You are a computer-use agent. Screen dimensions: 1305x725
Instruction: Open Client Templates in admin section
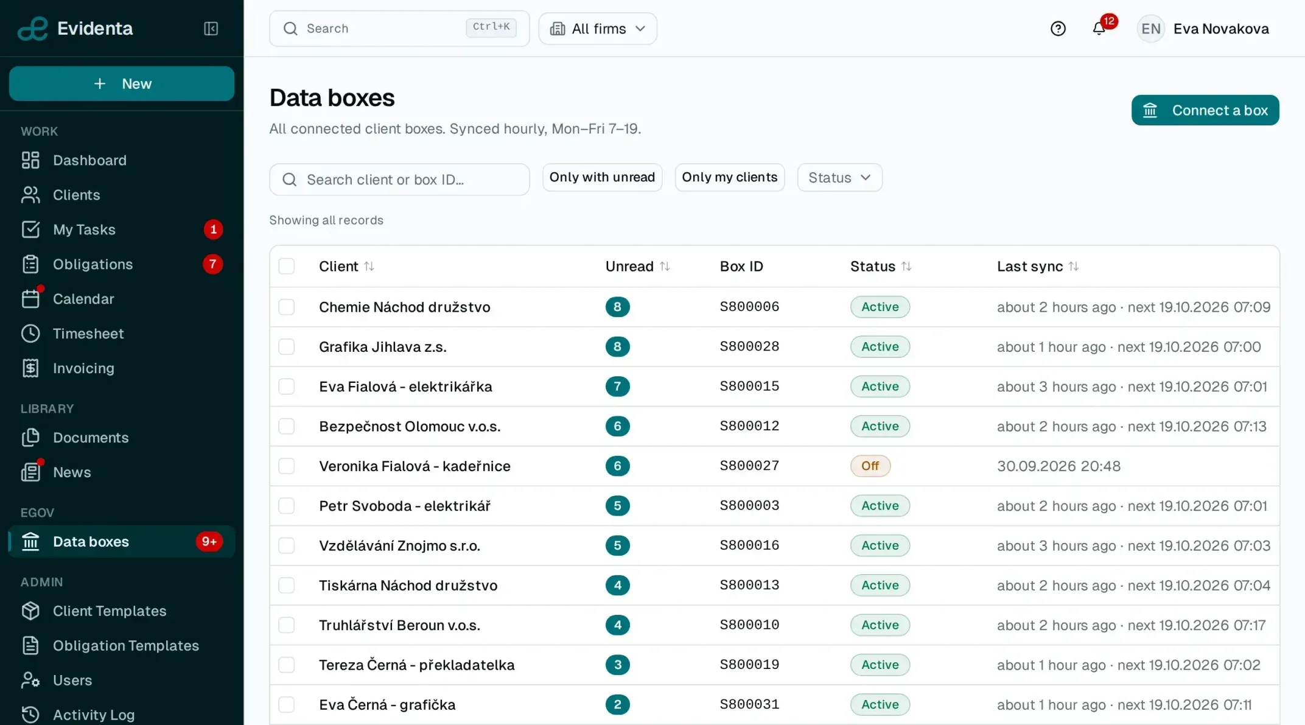pos(122,611)
